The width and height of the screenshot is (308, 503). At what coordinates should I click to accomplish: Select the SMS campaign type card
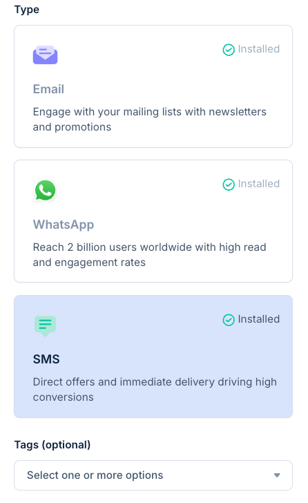pos(153,357)
